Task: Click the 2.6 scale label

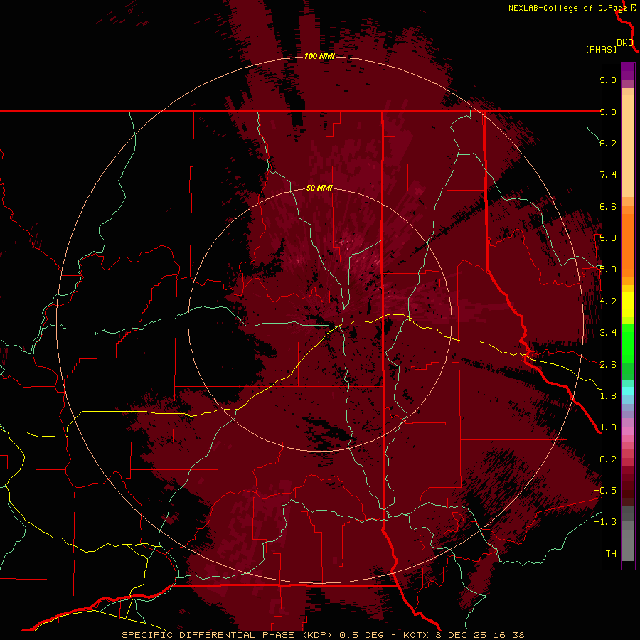Action: pyautogui.click(x=608, y=365)
